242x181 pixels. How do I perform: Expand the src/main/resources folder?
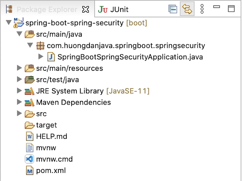19,68
